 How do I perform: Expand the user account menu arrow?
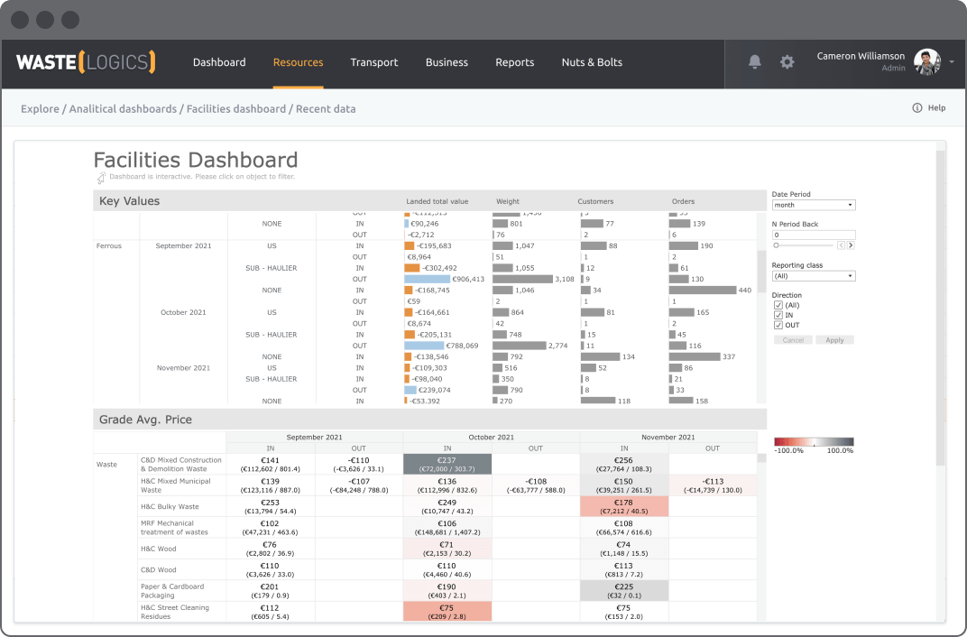[x=952, y=62]
